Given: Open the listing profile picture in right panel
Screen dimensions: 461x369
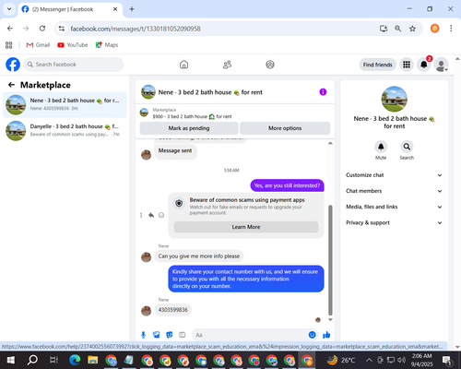Looking at the screenshot, I should tap(395, 99).
